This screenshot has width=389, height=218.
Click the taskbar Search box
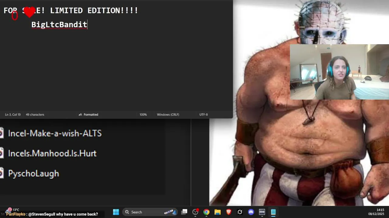coord(150,212)
